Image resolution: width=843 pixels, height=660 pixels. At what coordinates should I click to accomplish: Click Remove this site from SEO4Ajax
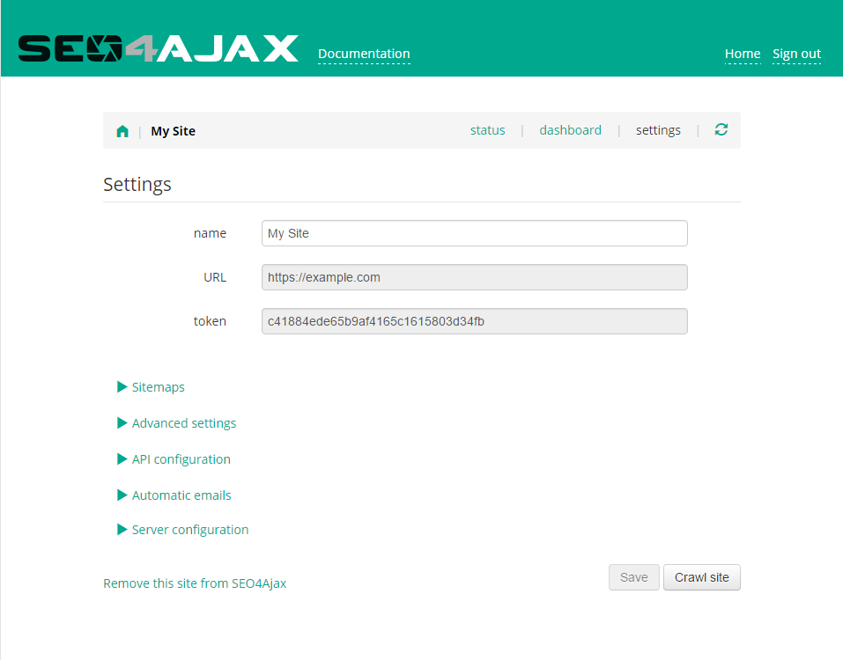pyautogui.click(x=195, y=583)
